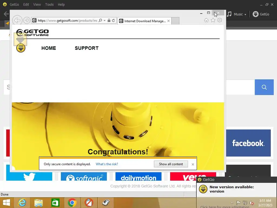Image resolution: width=277 pixels, height=208 pixels.
Task: Launch Google Chrome from the taskbar
Action: (72, 203)
